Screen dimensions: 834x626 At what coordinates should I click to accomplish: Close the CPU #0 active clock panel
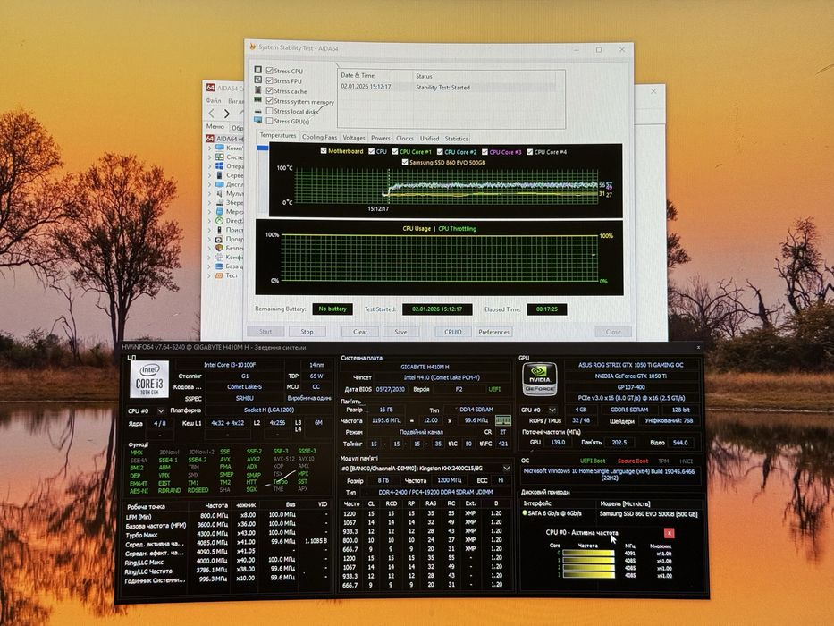(670, 533)
